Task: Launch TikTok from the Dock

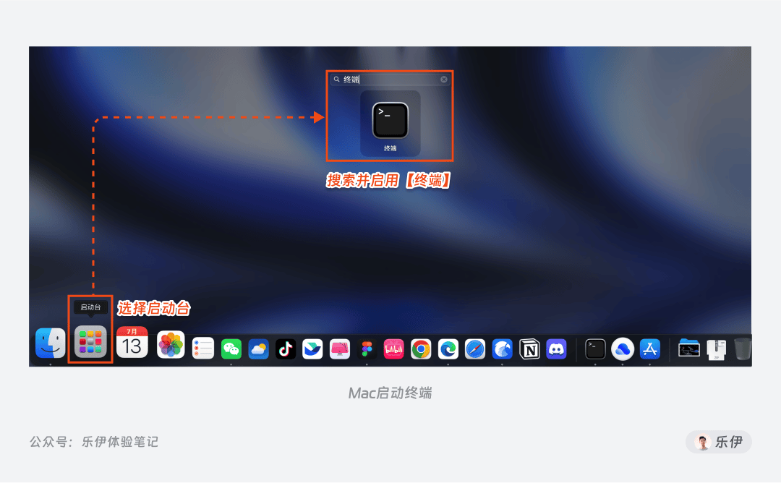Action: 286,349
